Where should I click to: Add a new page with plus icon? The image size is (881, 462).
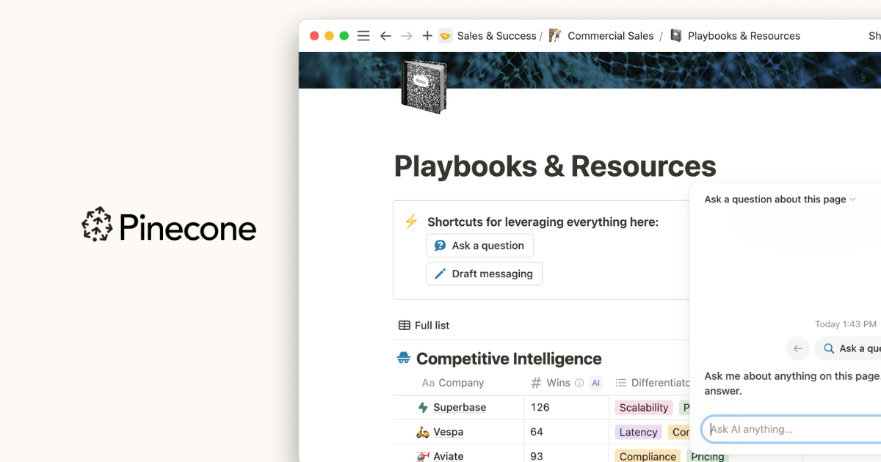coord(427,36)
